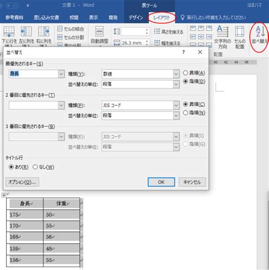Screen dimensions: 269x270
Task: Click Split Cells (セルの分割)
Action: 70,38
